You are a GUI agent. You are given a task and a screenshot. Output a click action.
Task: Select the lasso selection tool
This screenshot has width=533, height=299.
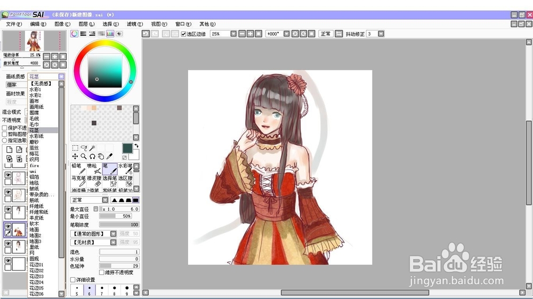(84, 148)
